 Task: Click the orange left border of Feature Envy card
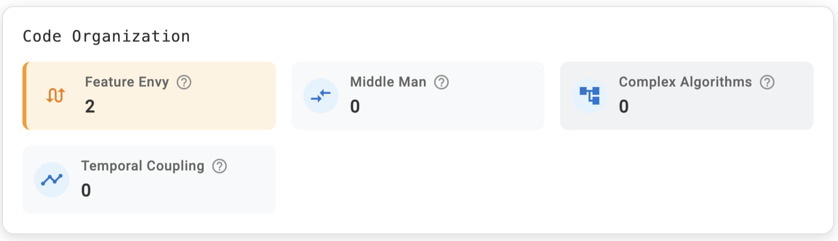tap(24, 96)
